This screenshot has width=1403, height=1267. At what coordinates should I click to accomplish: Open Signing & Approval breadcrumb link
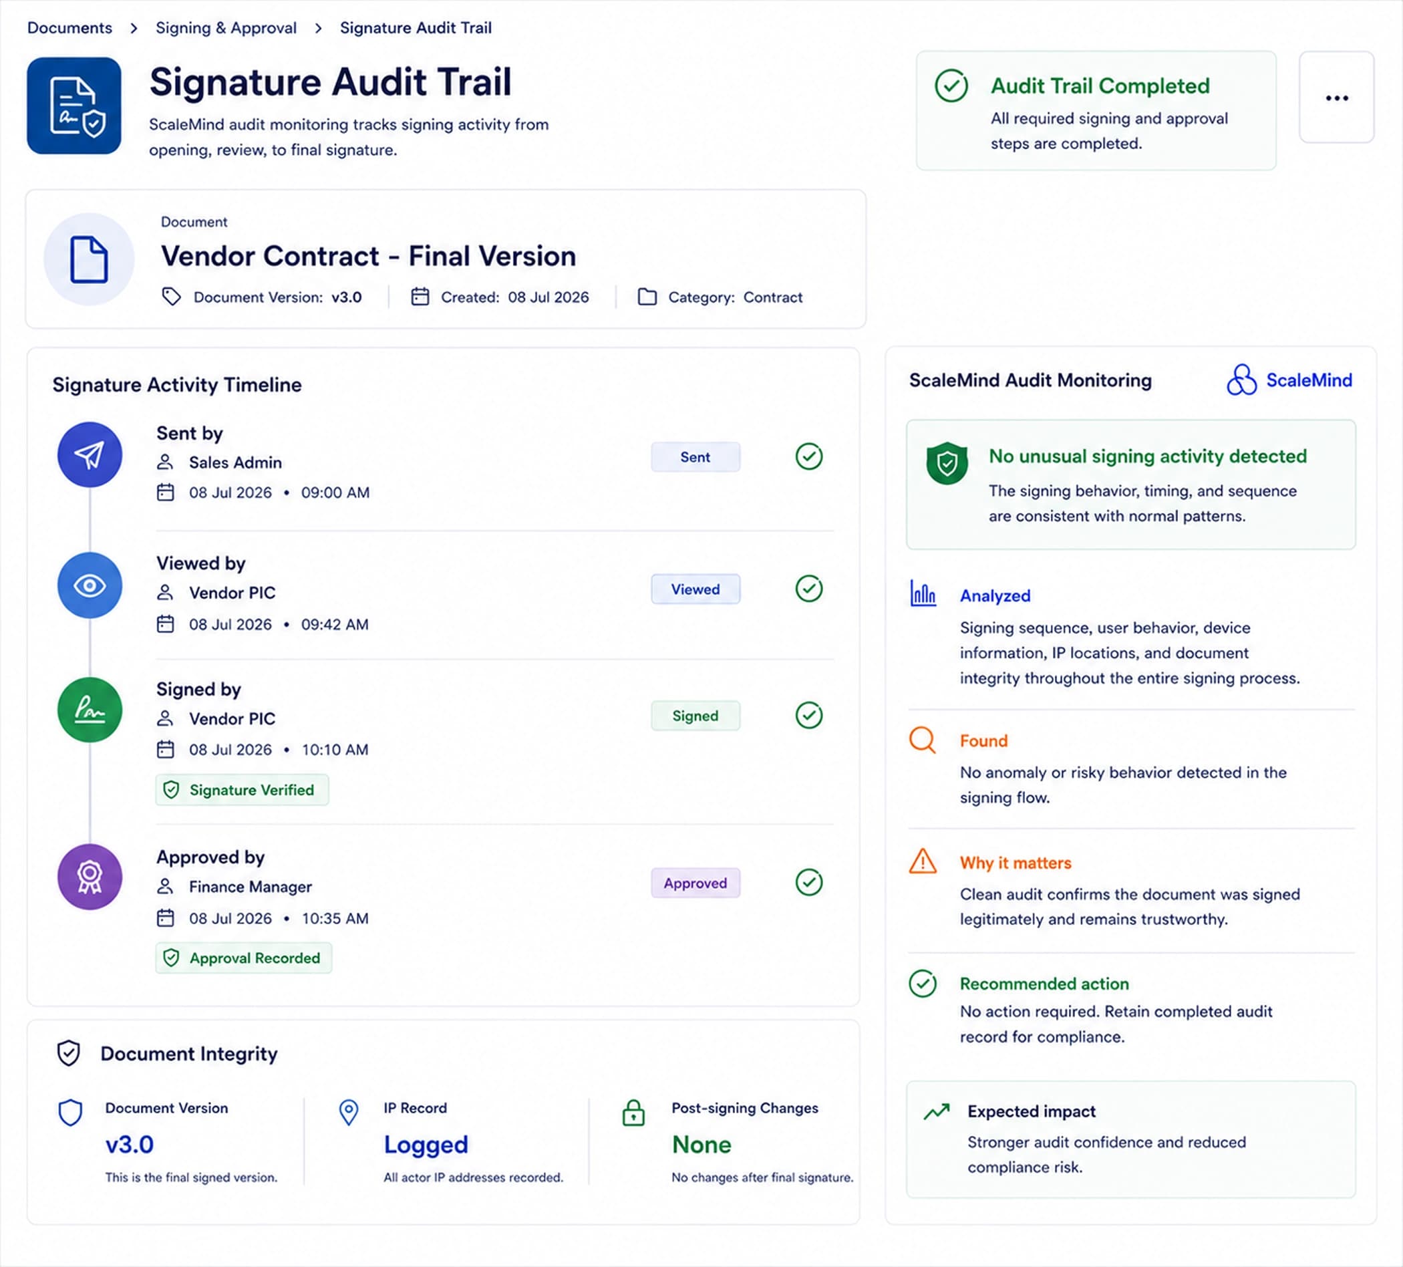pyautogui.click(x=226, y=28)
